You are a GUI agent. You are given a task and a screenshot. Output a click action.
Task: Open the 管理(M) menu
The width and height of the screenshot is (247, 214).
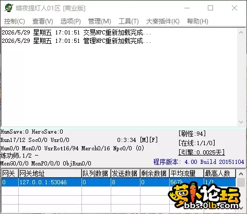pos(100,21)
